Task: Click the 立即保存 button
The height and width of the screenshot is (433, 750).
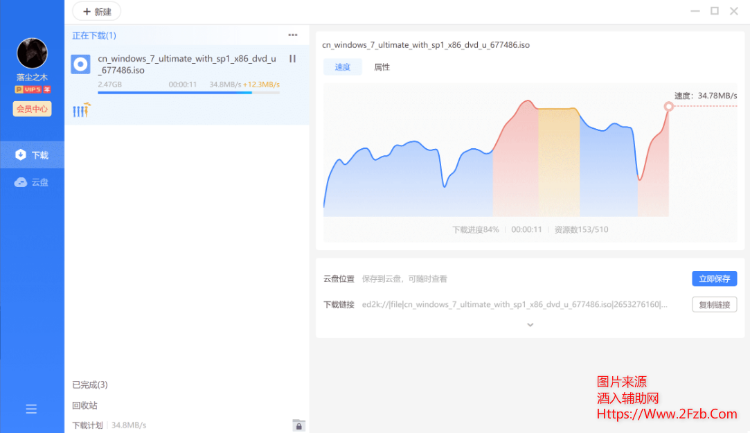Action: pyautogui.click(x=714, y=279)
